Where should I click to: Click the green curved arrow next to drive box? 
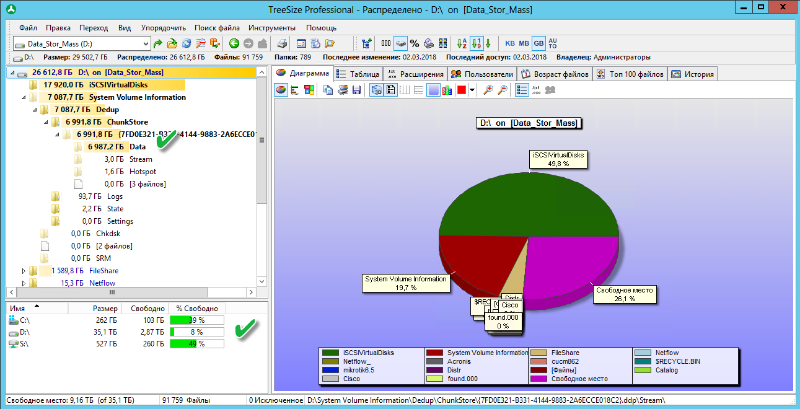click(x=158, y=43)
